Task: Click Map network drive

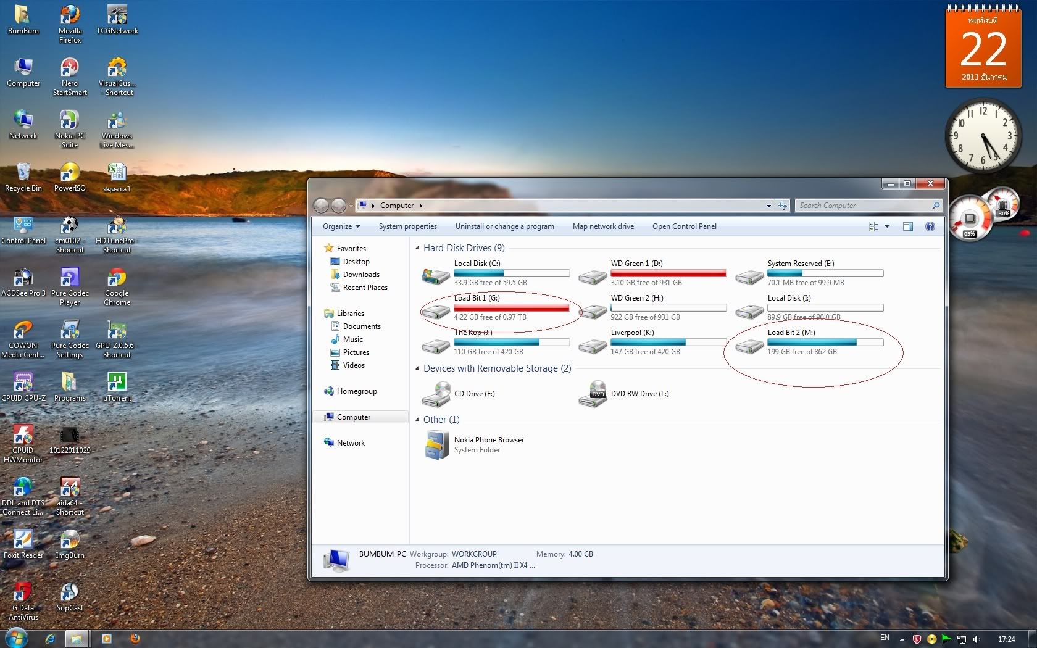Action: (602, 226)
